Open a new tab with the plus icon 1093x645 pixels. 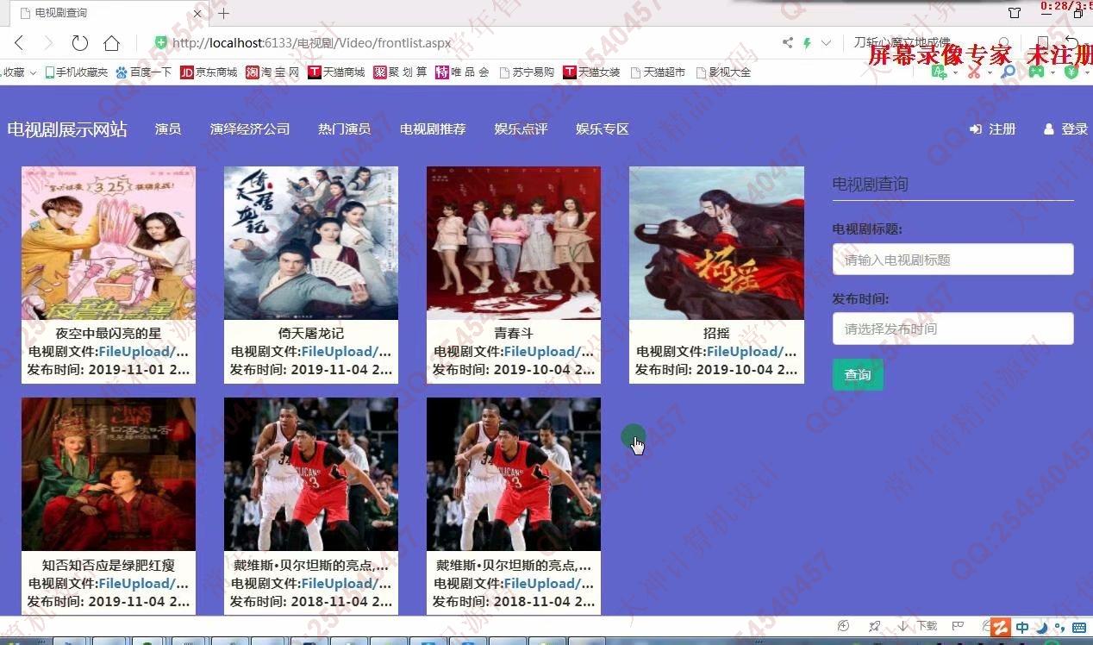pyautogui.click(x=224, y=13)
